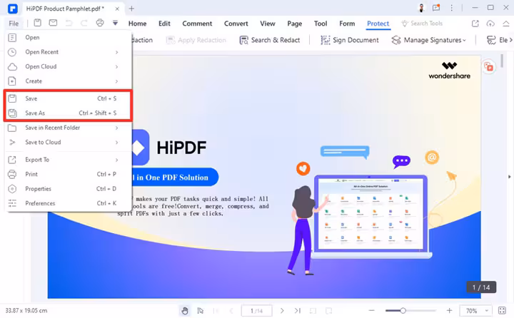Choose Save in the File menu
The width and height of the screenshot is (514, 318).
click(68, 98)
